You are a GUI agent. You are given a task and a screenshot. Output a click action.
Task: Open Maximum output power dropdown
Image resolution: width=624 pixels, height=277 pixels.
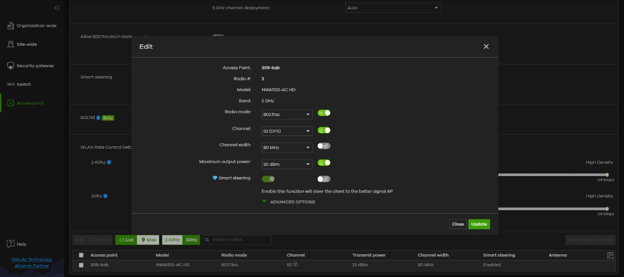287,164
